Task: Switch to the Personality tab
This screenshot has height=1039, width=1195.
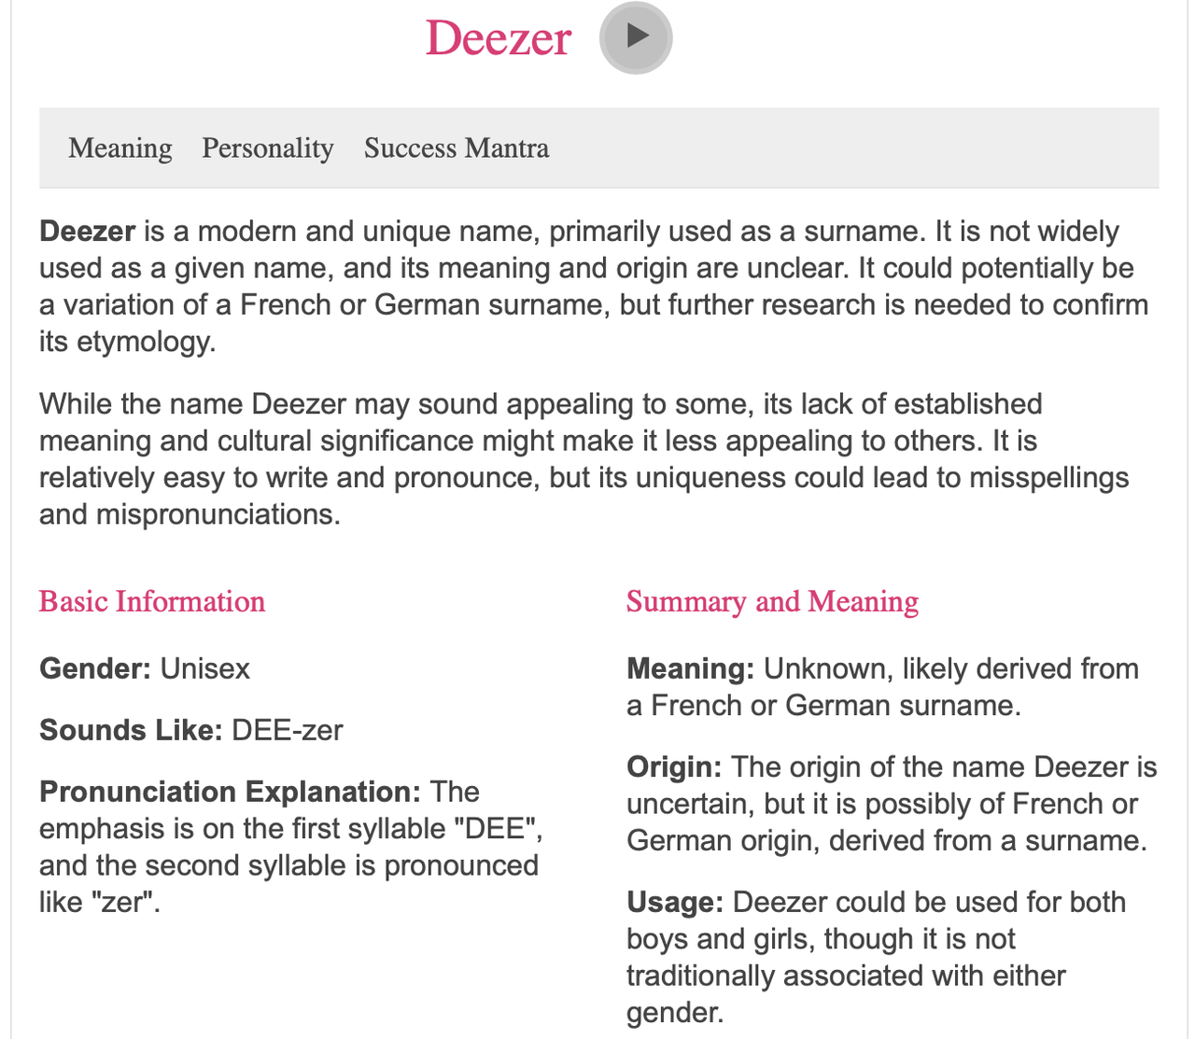Action: coord(268,148)
